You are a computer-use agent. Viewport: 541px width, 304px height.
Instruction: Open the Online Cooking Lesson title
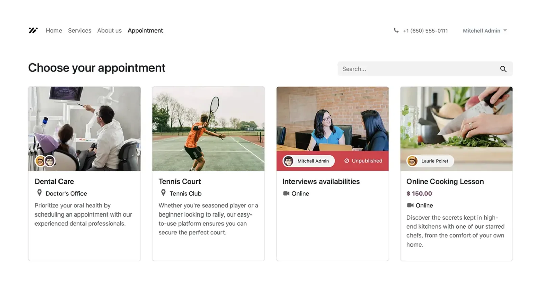tap(445, 181)
